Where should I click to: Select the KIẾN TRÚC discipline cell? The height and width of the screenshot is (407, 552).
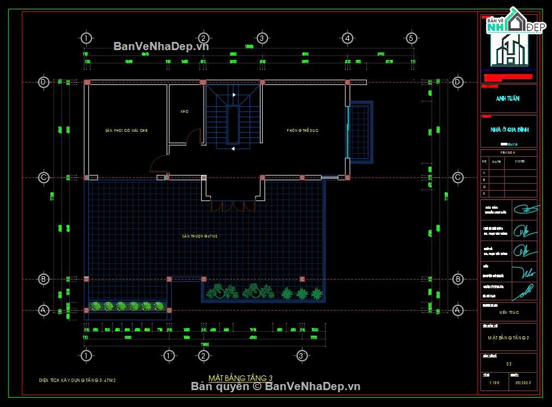pyautogui.click(x=509, y=312)
